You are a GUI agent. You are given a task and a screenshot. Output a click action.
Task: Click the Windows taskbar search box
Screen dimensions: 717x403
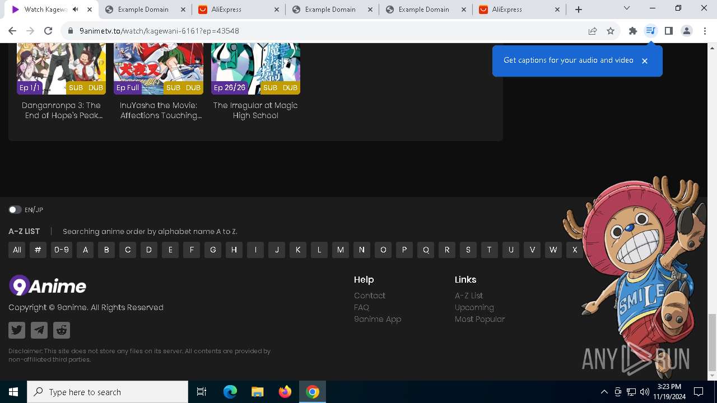[108, 392]
